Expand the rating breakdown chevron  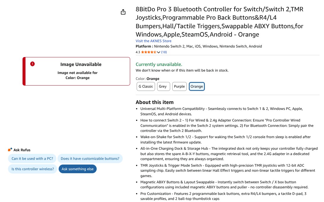pos(159,52)
